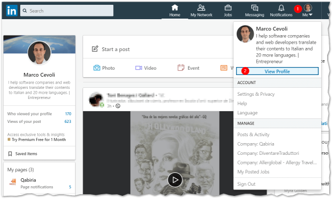The width and height of the screenshot is (333, 199).
Task: Click post view count 623
Action: 68,121
